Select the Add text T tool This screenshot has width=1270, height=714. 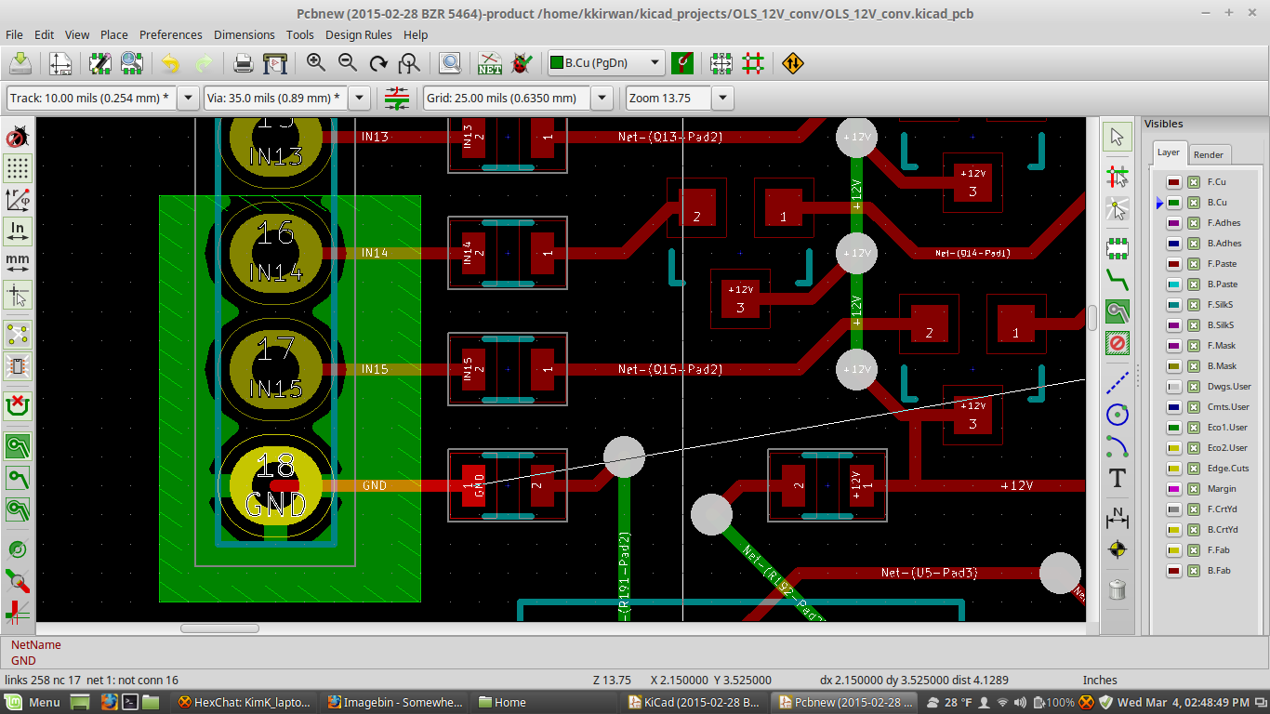coord(1118,479)
